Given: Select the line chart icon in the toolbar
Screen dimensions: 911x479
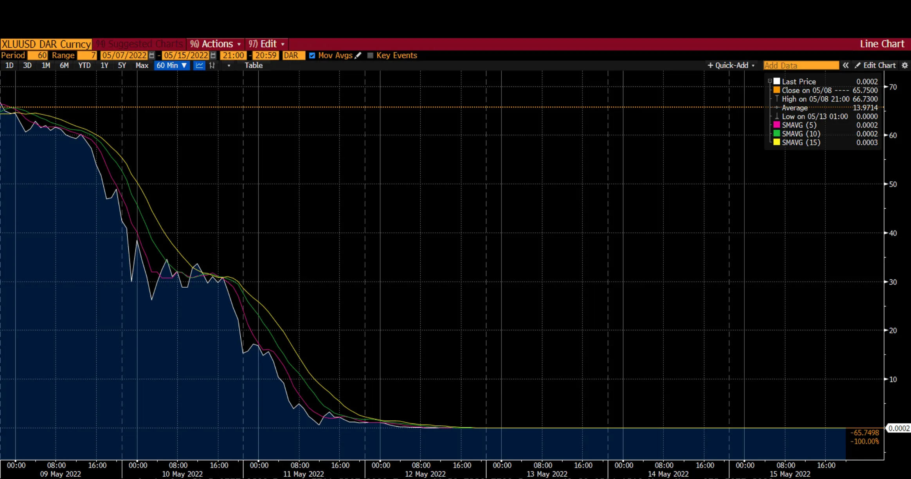Looking at the screenshot, I should (x=199, y=65).
